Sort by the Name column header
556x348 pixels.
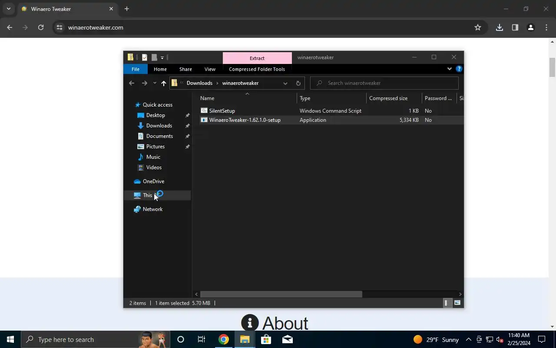(x=247, y=98)
